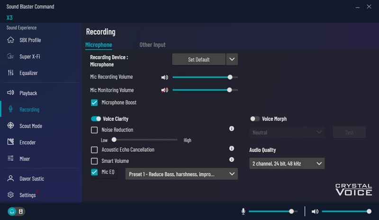Click the Smart Volume info icon
Image resolution: width=379 pixels, height=220 pixels.
pos(232,160)
